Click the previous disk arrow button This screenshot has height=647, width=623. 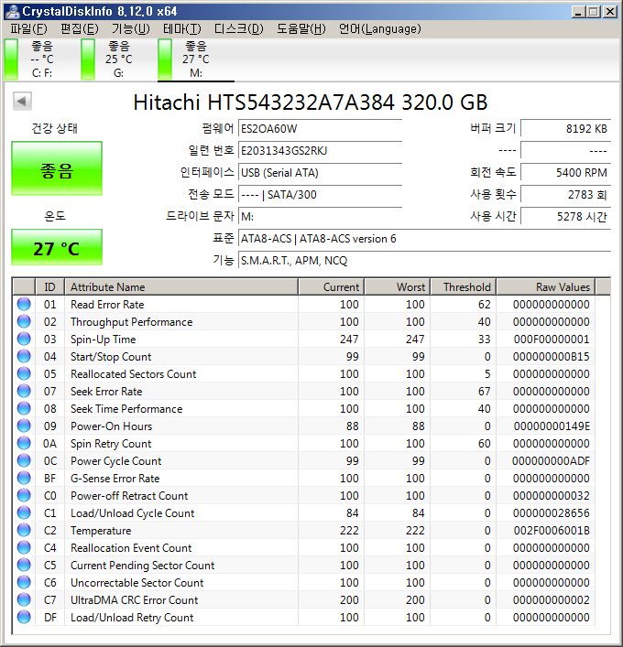click(x=23, y=102)
